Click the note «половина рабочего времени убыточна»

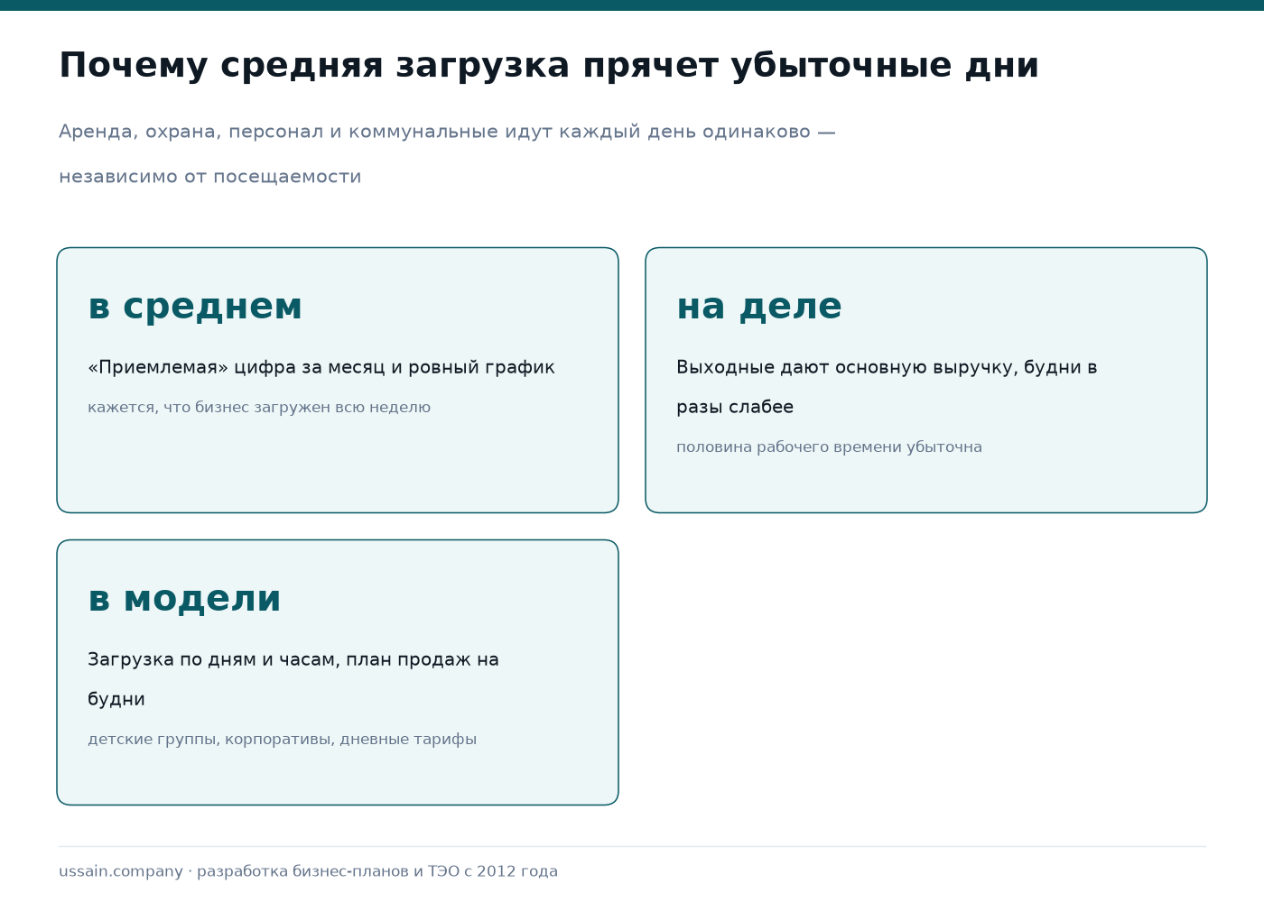point(829,447)
